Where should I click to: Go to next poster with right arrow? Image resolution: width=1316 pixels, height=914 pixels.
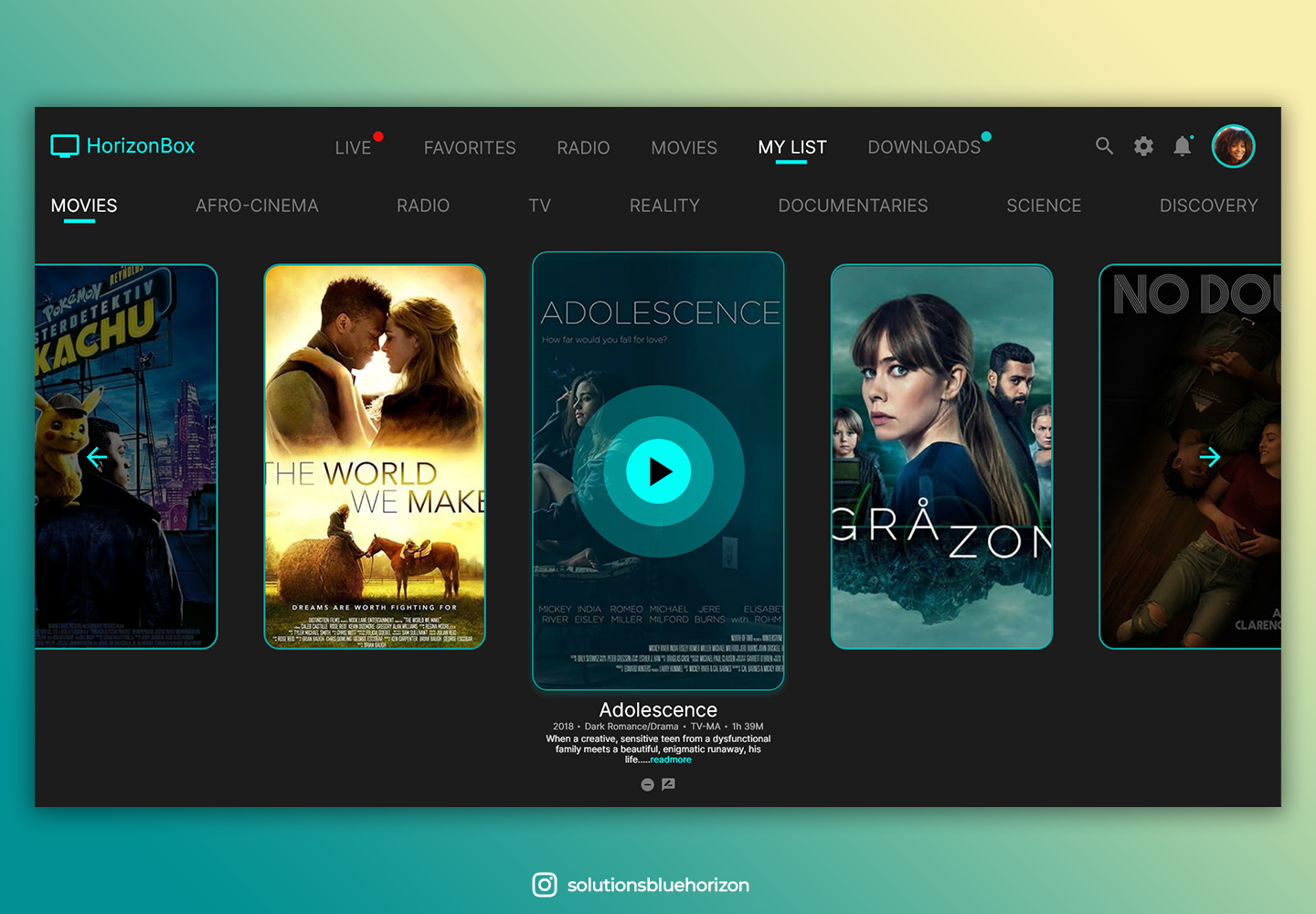[x=1209, y=457]
